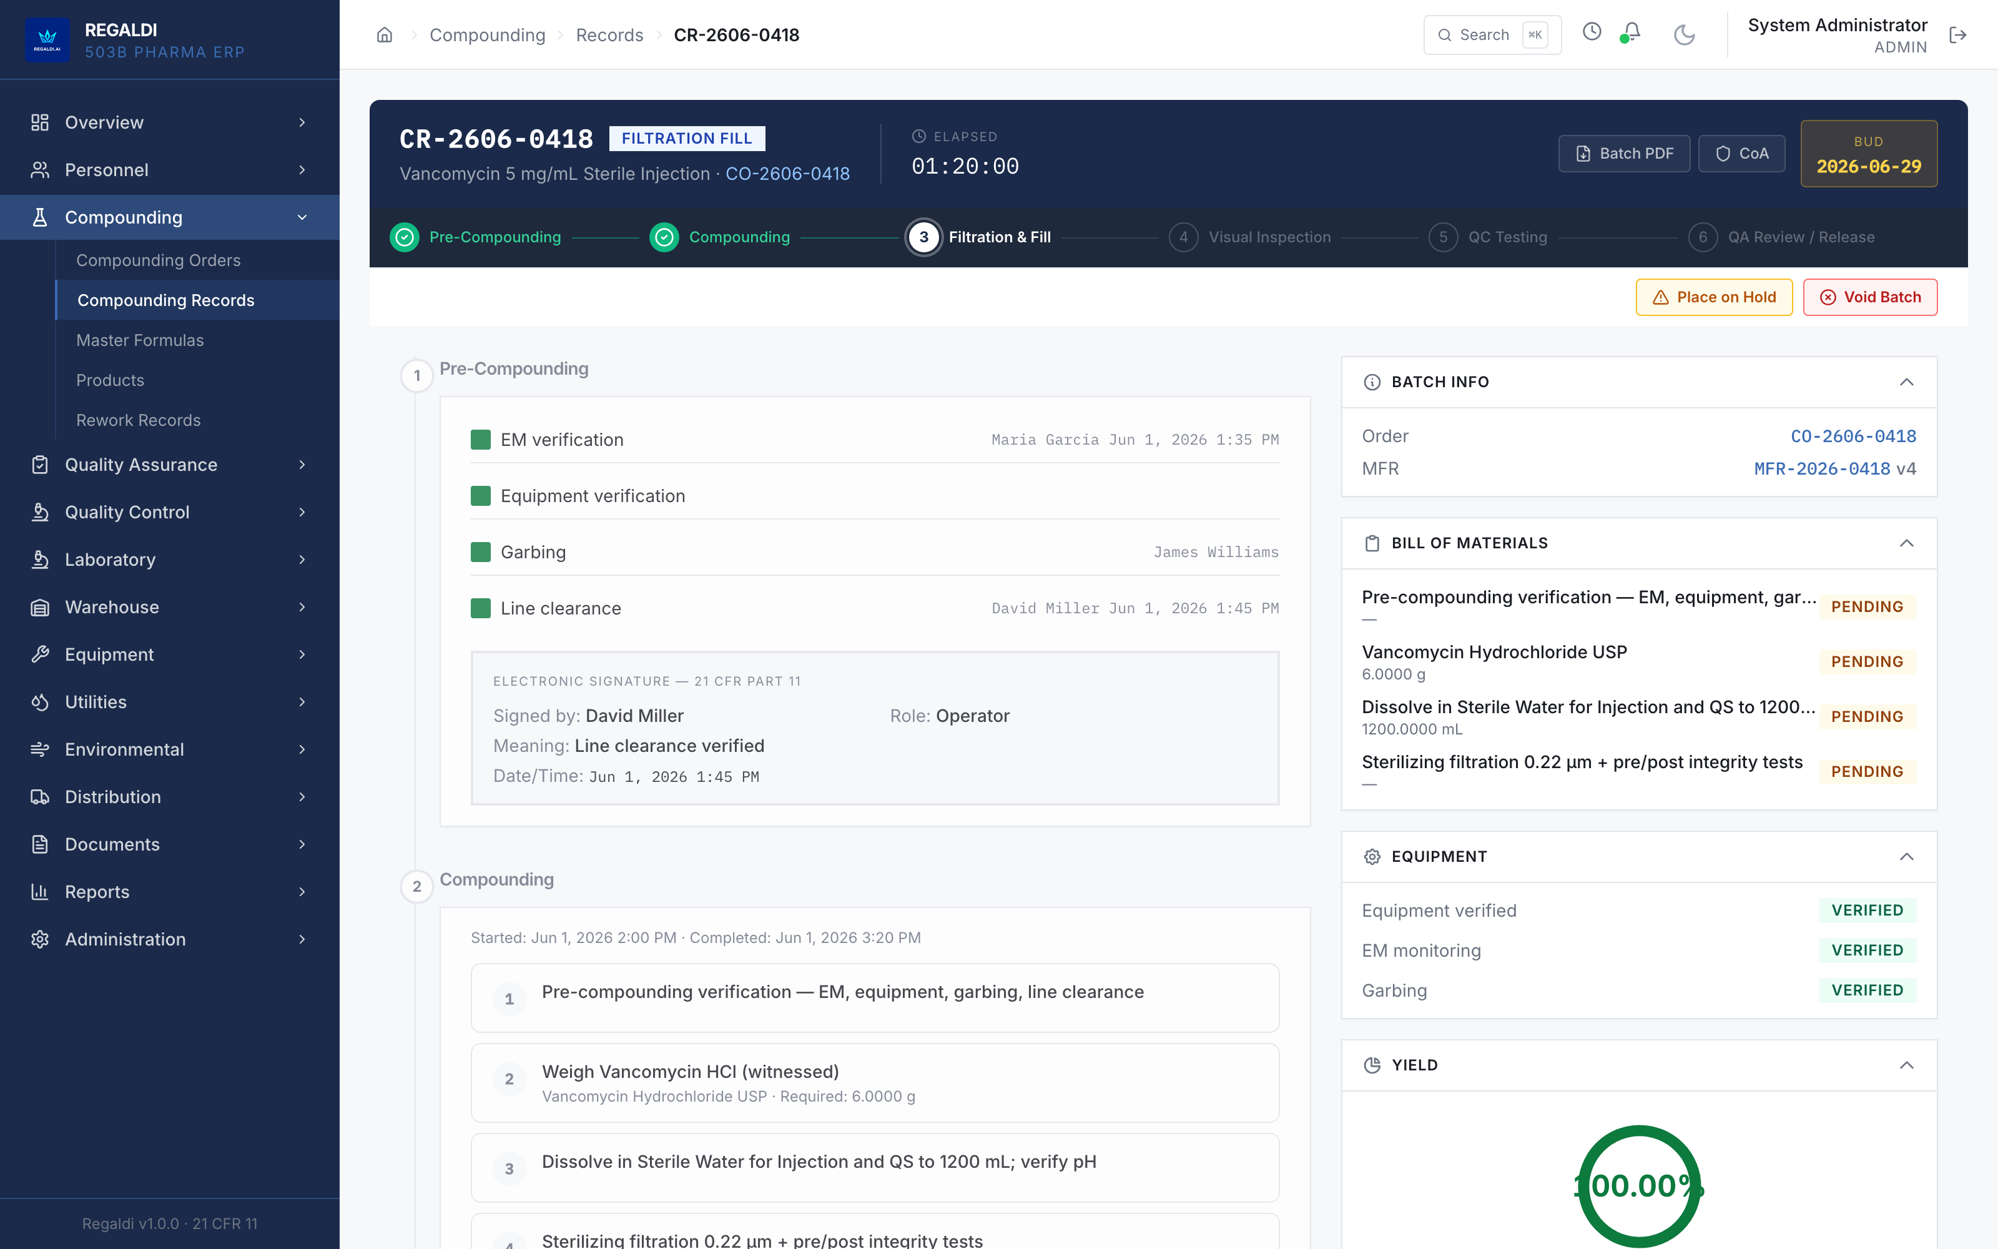Viewport: 1998px width, 1249px height.
Task: Click Void Batch button
Action: [x=1870, y=297]
